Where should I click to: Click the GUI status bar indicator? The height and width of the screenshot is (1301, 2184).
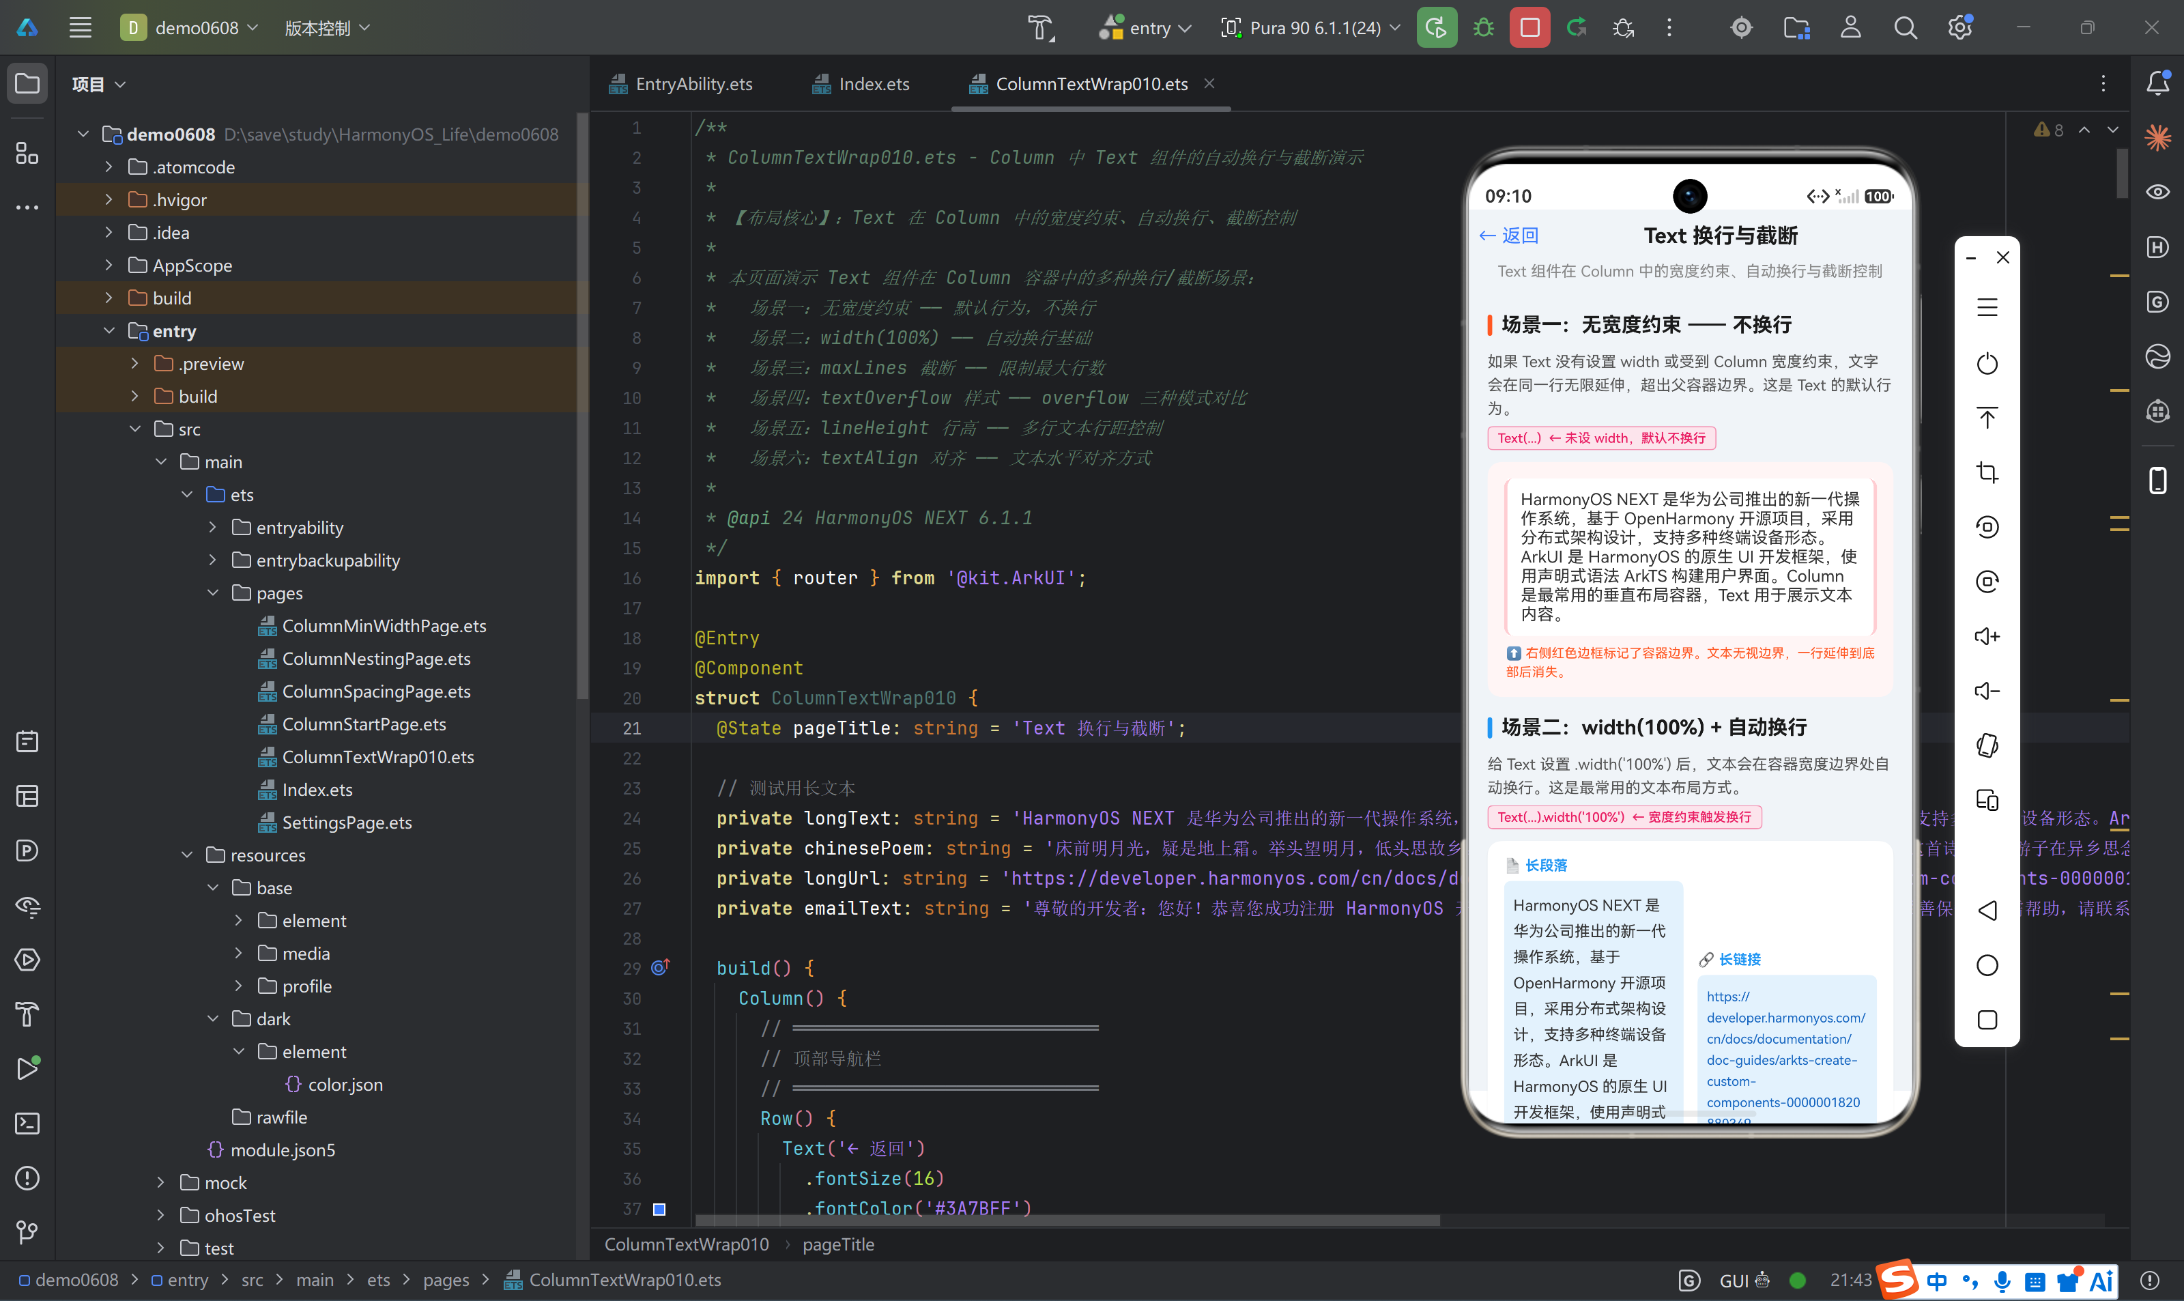[1744, 1280]
